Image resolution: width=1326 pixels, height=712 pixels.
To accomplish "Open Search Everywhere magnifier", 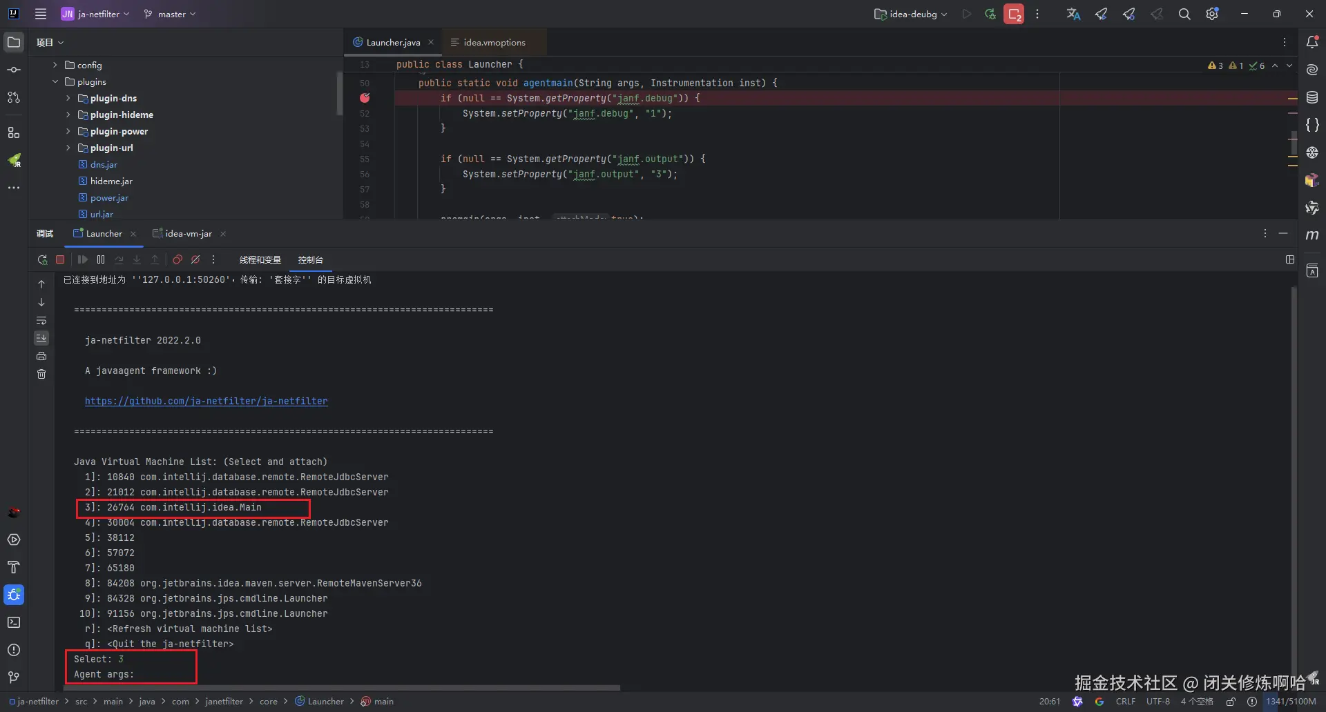I will point(1184,14).
